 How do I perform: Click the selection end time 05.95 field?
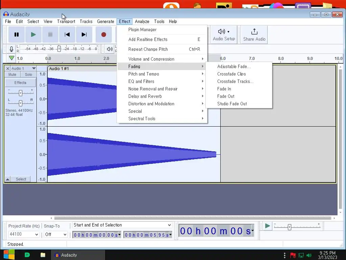pos(148,235)
